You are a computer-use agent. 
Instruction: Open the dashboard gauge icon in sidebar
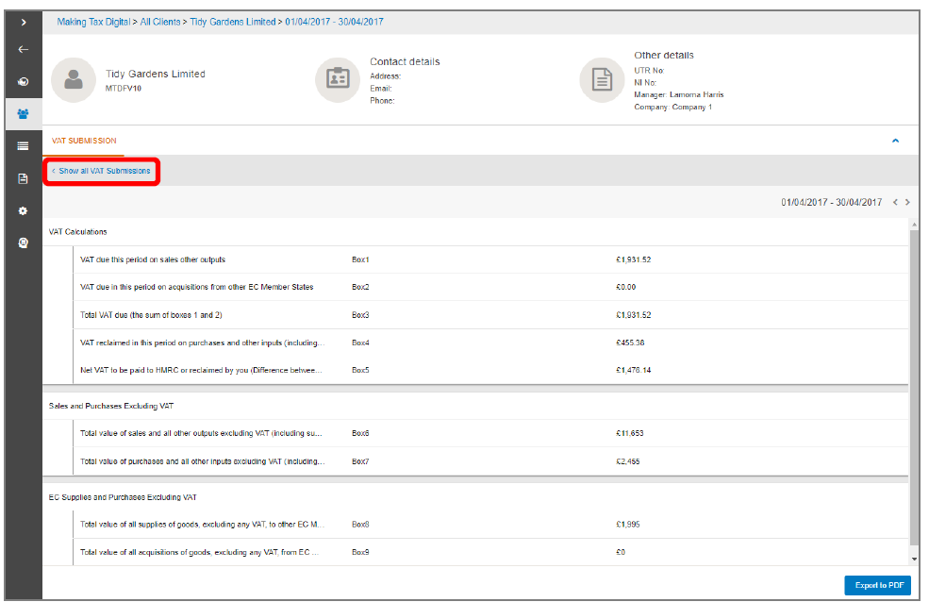click(x=23, y=82)
